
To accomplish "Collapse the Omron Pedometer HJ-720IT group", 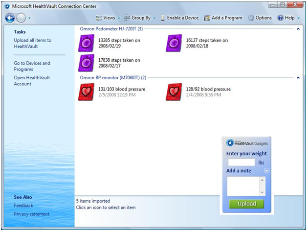I will point(298,29).
